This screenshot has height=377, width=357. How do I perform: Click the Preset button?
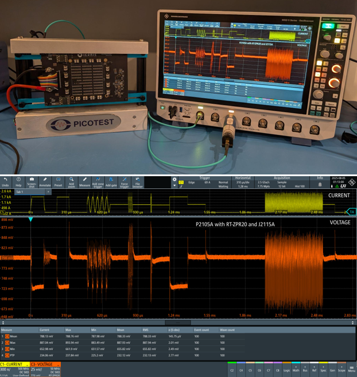58,181
